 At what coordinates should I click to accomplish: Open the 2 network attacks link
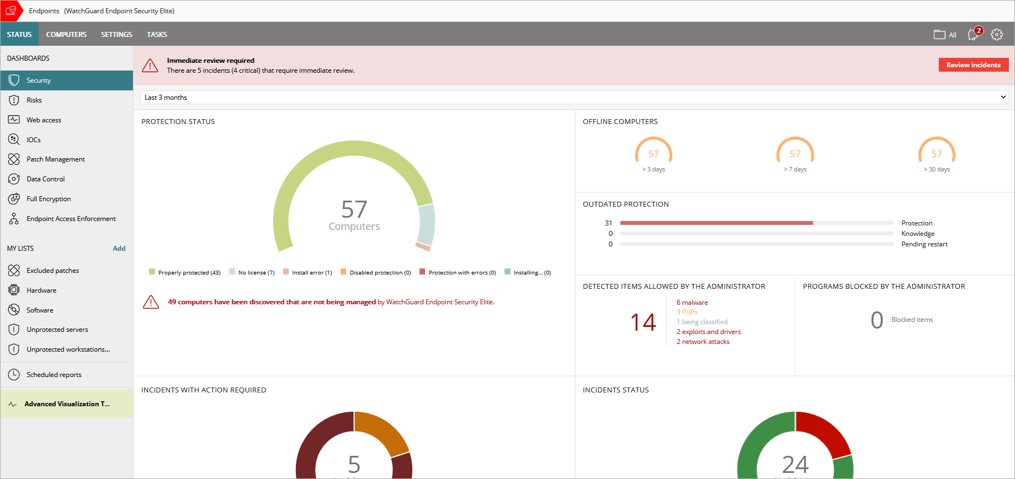coord(703,342)
